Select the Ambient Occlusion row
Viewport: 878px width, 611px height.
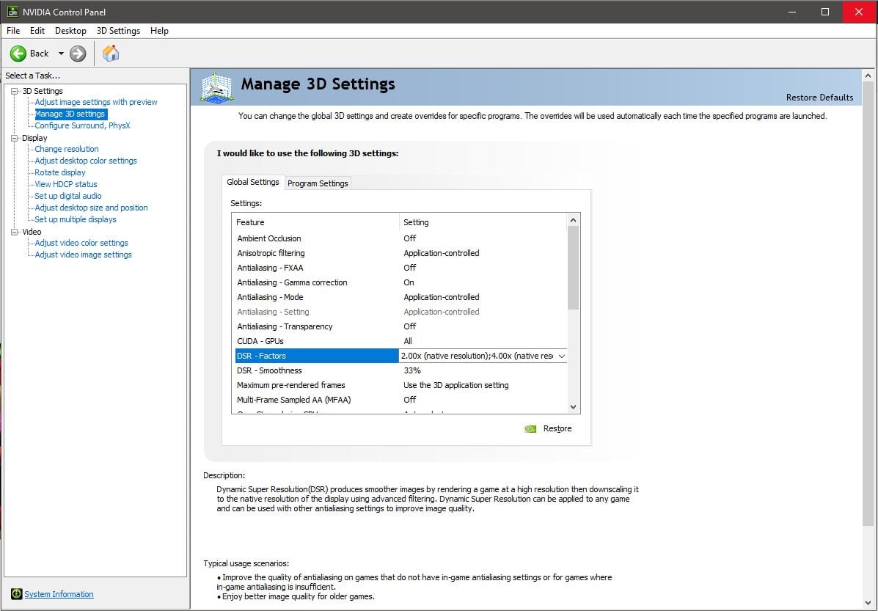click(x=400, y=238)
